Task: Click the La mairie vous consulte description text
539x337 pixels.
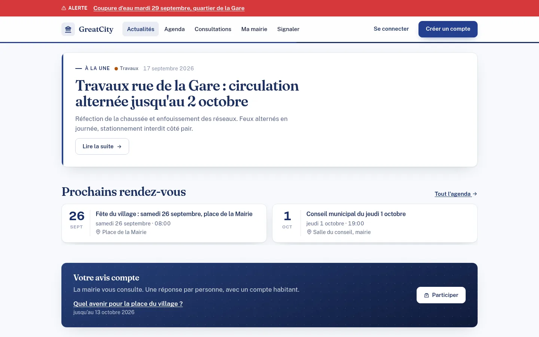Action: [186, 289]
